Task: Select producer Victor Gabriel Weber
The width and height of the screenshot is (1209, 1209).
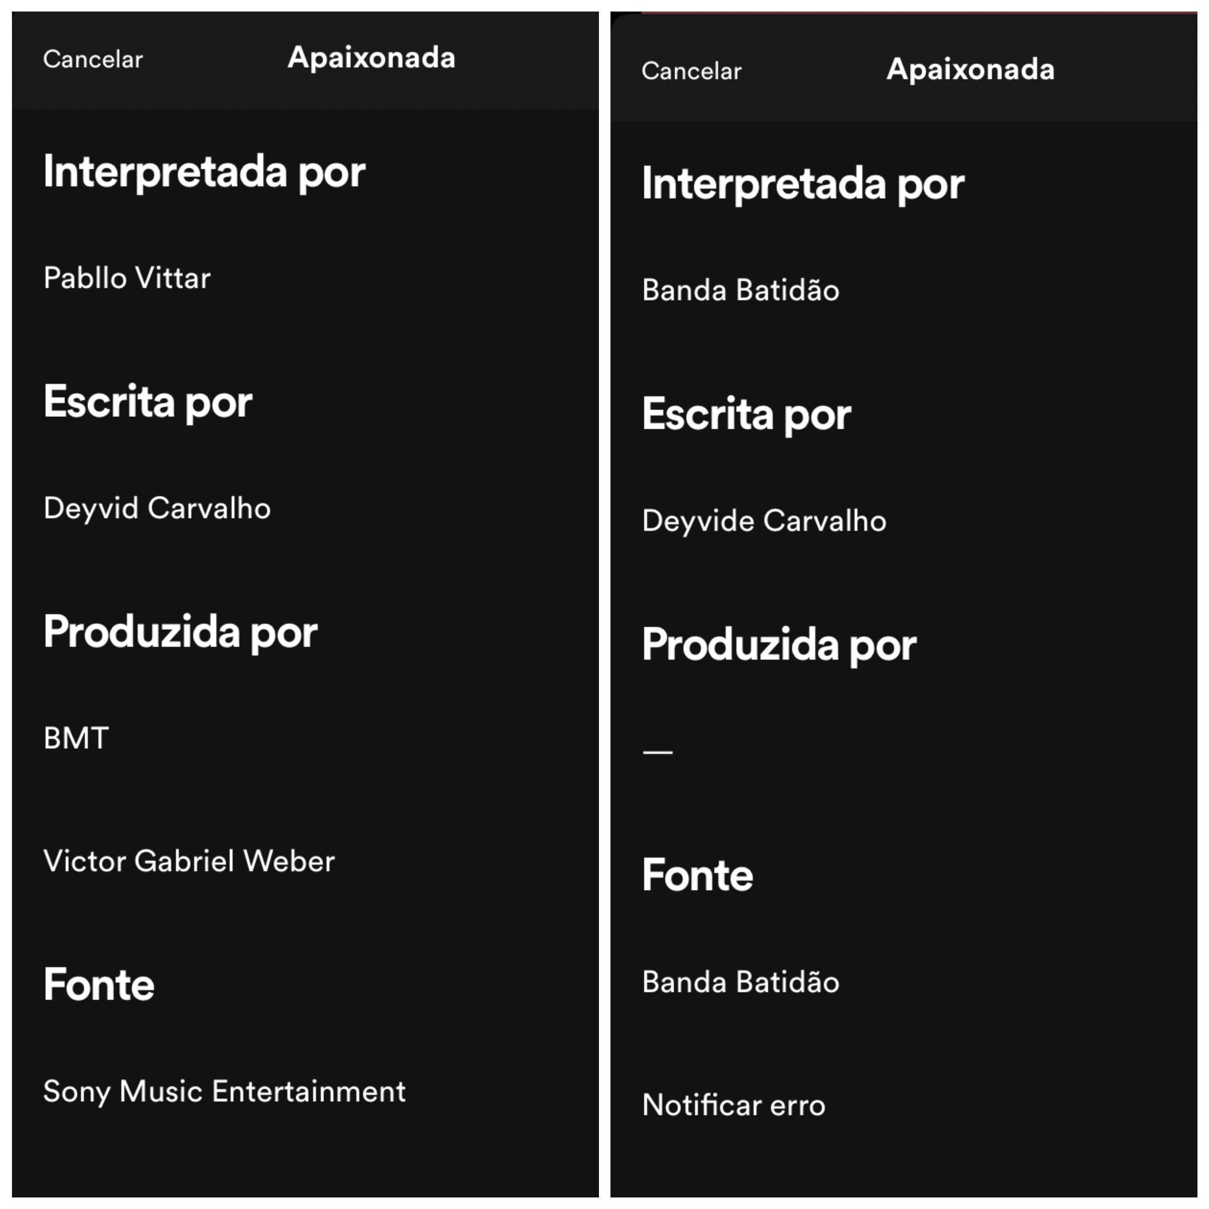Action: tap(189, 861)
